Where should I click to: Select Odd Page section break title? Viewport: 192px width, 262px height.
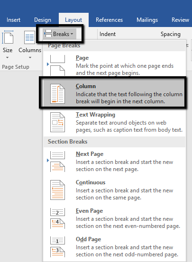click(88, 239)
